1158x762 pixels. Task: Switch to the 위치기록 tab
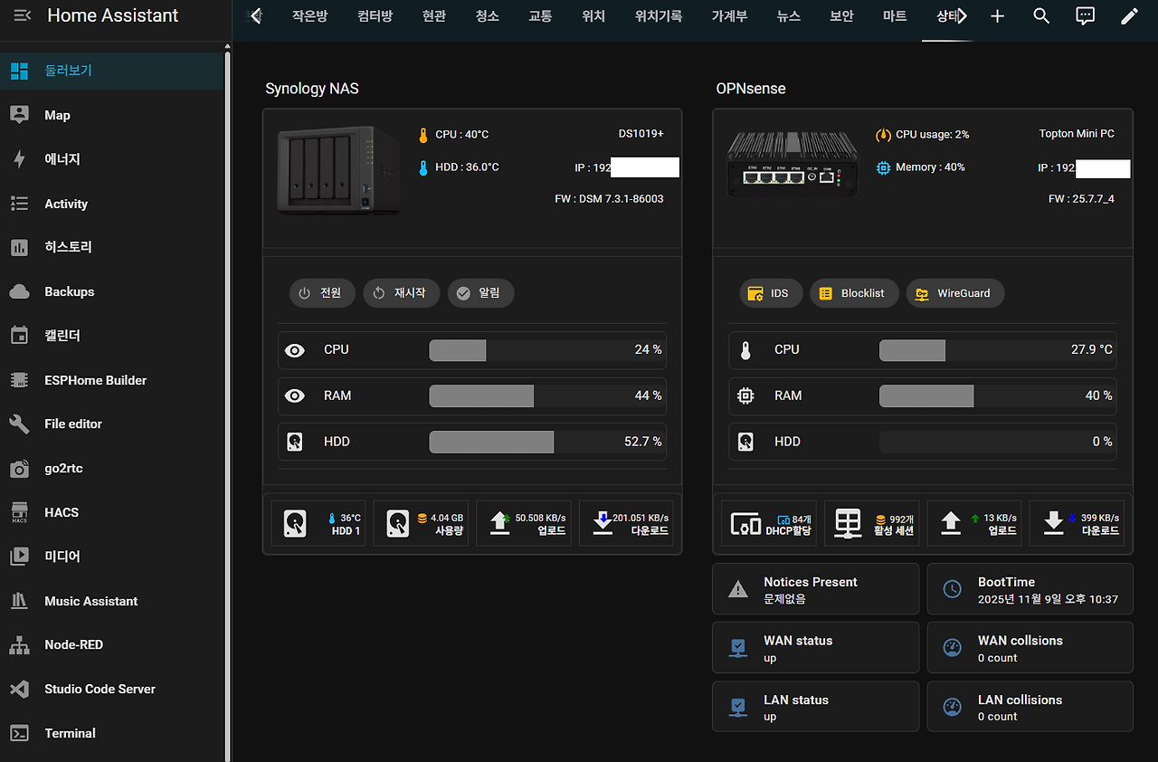[x=659, y=16]
